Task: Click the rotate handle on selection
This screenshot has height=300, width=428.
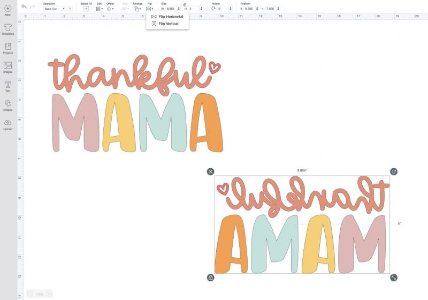Action: coord(394,171)
